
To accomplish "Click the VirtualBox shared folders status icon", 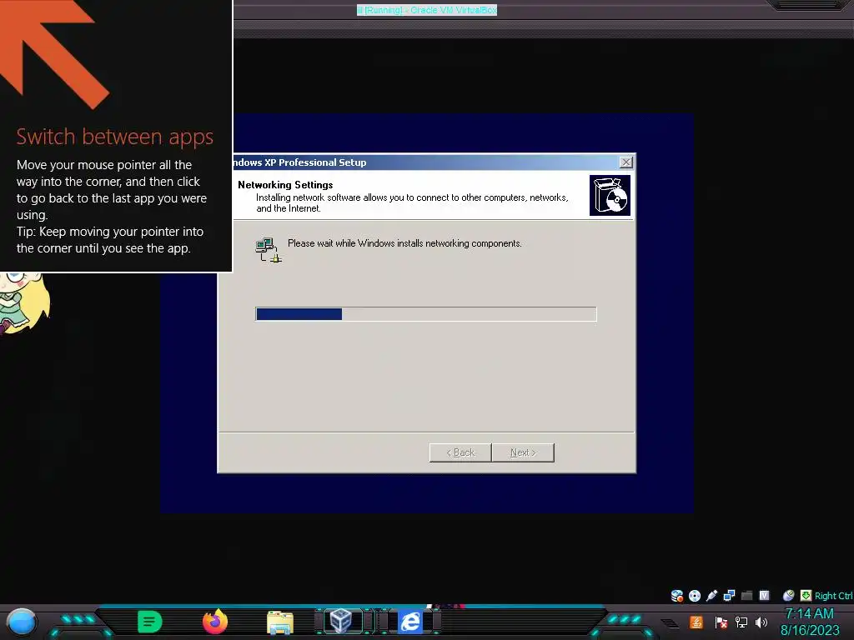I will (x=746, y=595).
